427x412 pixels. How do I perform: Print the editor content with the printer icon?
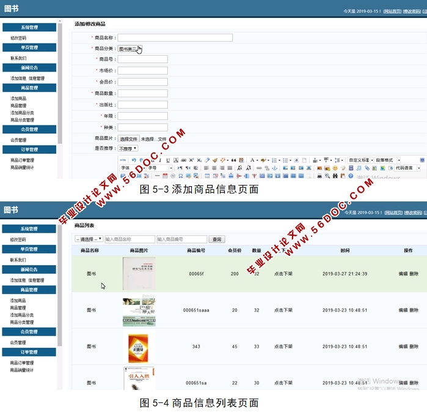click(319, 176)
